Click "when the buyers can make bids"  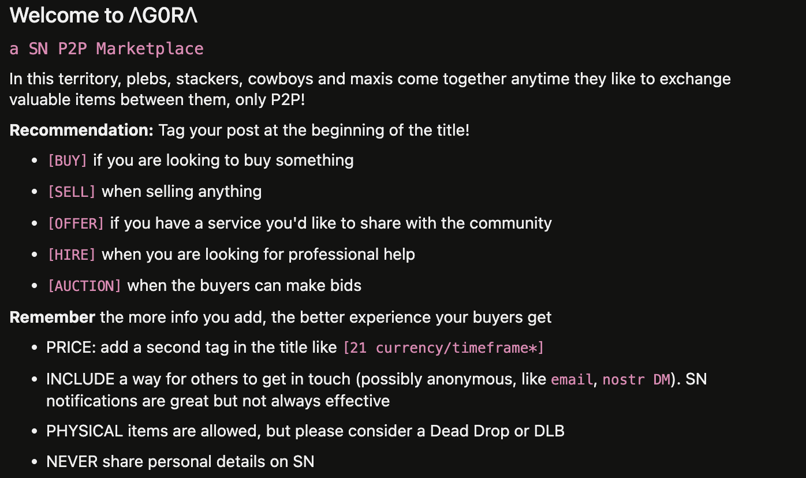[244, 285]
